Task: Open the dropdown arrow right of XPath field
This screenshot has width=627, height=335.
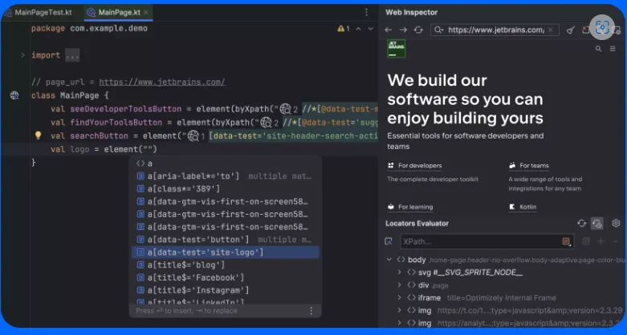Action: 616,241
